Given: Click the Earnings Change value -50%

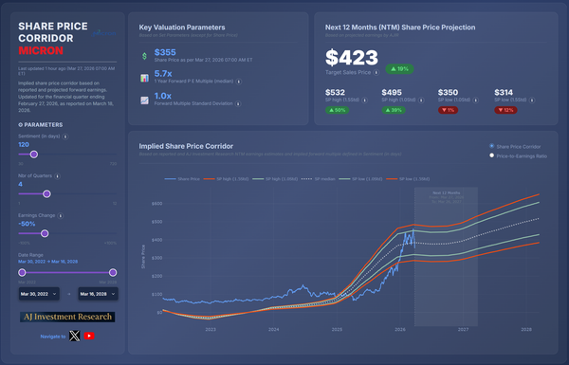Looking at the screenshot, I should 27,224.
